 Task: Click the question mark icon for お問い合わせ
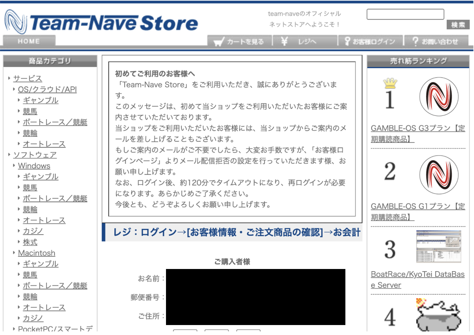click(x=415, y=41)
